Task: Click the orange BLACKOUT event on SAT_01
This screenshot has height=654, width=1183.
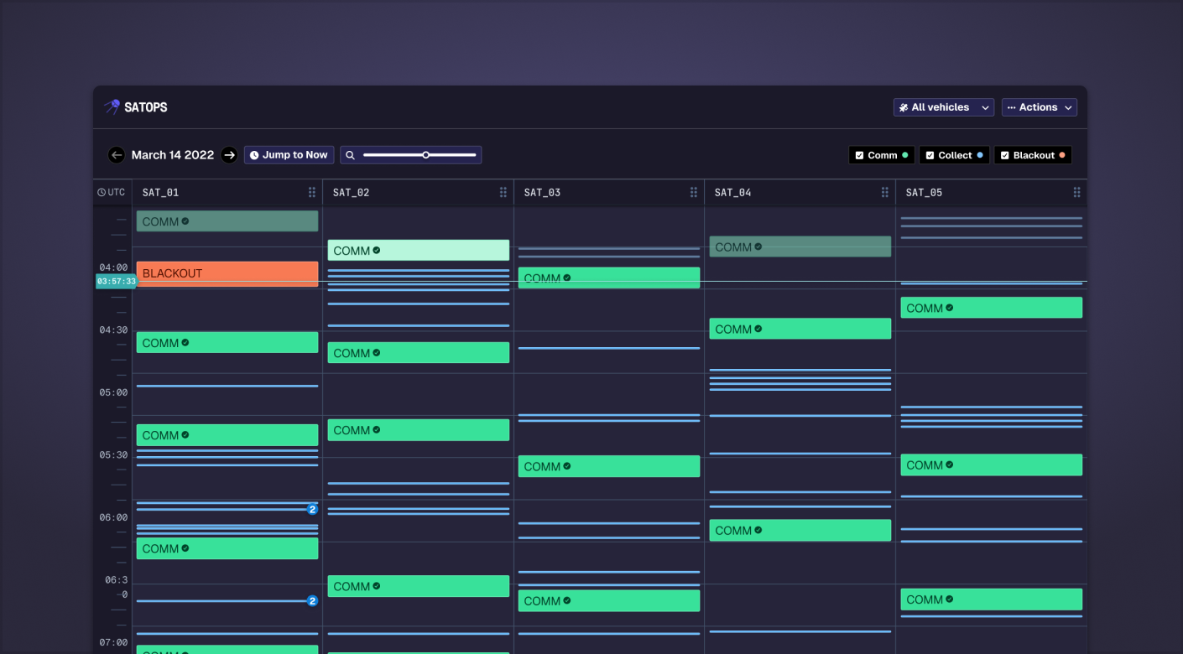Action: (x=227, y=273)
